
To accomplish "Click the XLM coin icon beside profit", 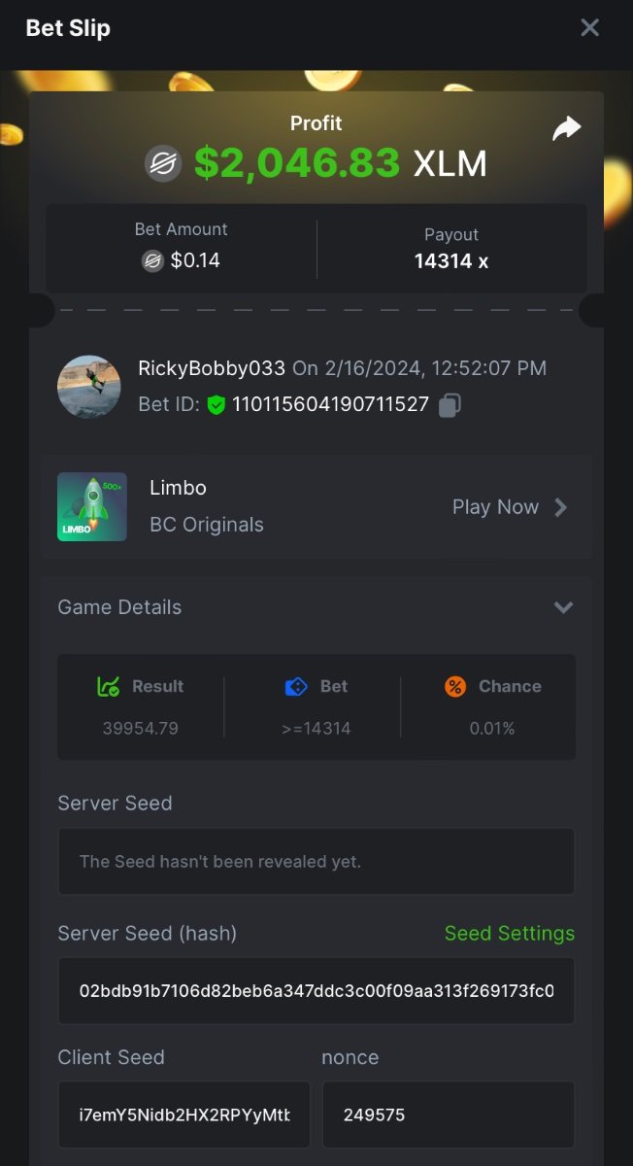I will coord(164,163).
